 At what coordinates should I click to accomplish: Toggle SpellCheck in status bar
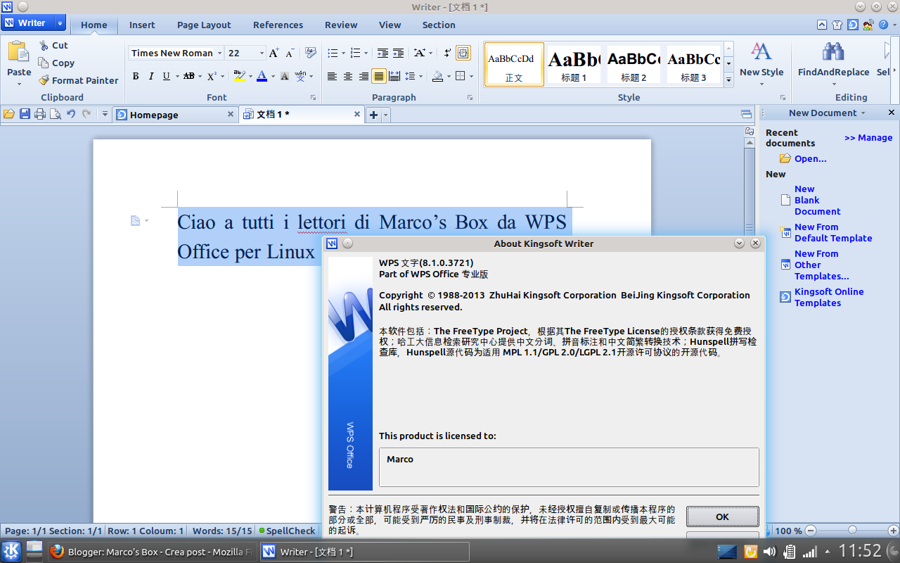[x=287, y=531]
